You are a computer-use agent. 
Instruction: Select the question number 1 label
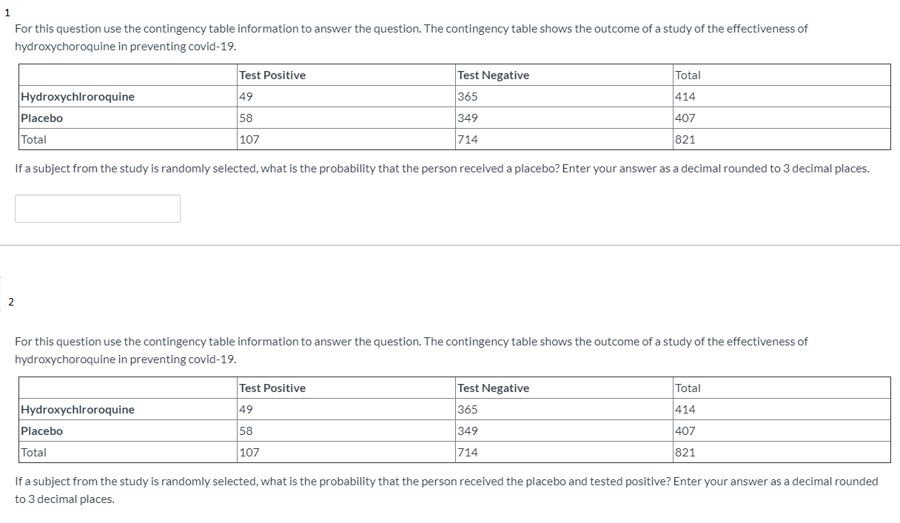[x=7, y=10]
